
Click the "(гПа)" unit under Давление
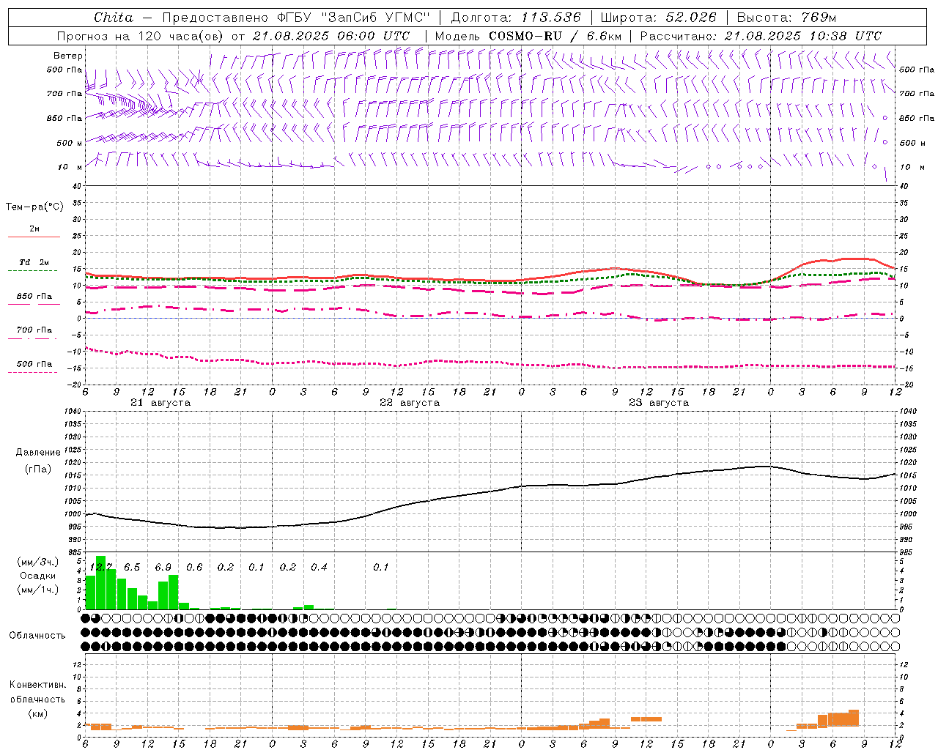click(x=38, y=469)
